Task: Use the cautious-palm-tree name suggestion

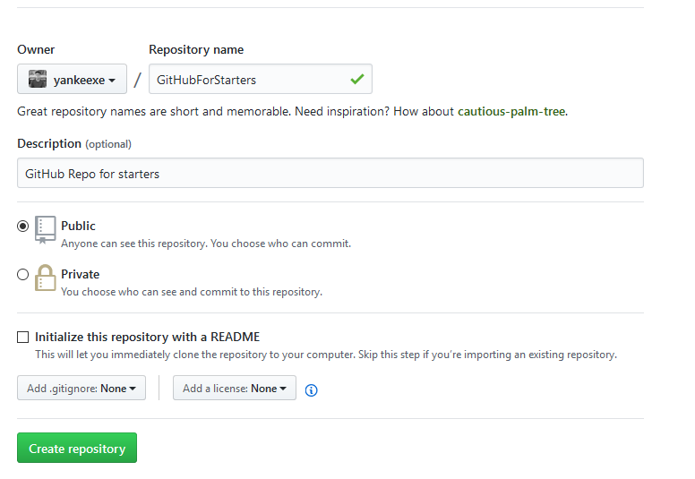Action: pyautogui.click(x=511, y=112)
